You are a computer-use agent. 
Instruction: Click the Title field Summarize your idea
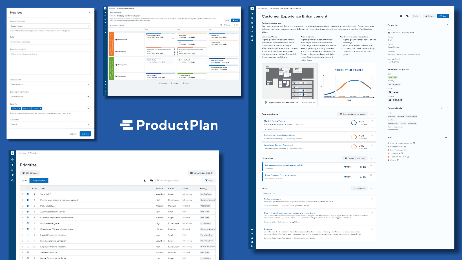50,42
